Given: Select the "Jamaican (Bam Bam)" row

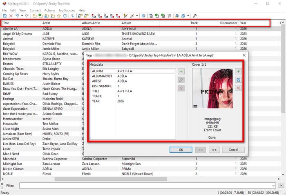Looking at the screenshot, I should (42, 134).
